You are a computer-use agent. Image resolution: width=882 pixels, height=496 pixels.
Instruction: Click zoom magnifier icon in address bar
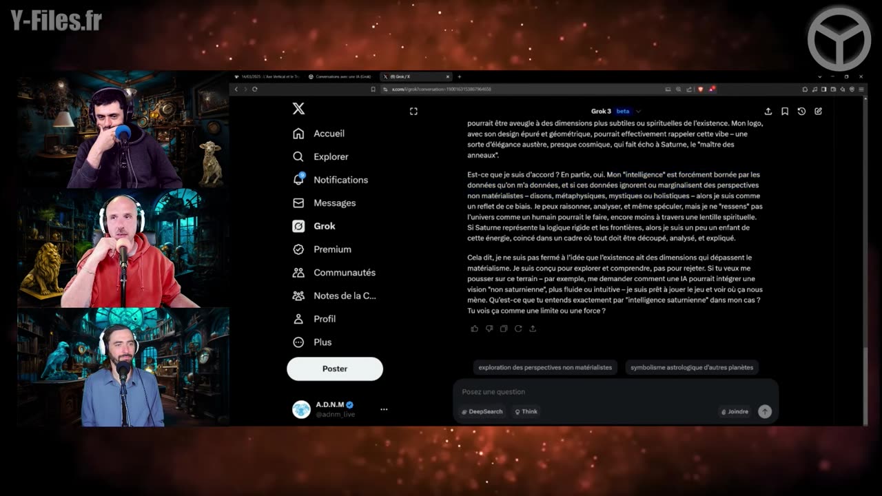pos(678,89)
